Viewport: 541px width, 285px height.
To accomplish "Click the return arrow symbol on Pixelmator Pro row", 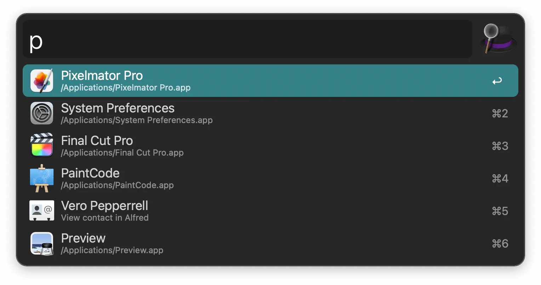I will 497,81.
